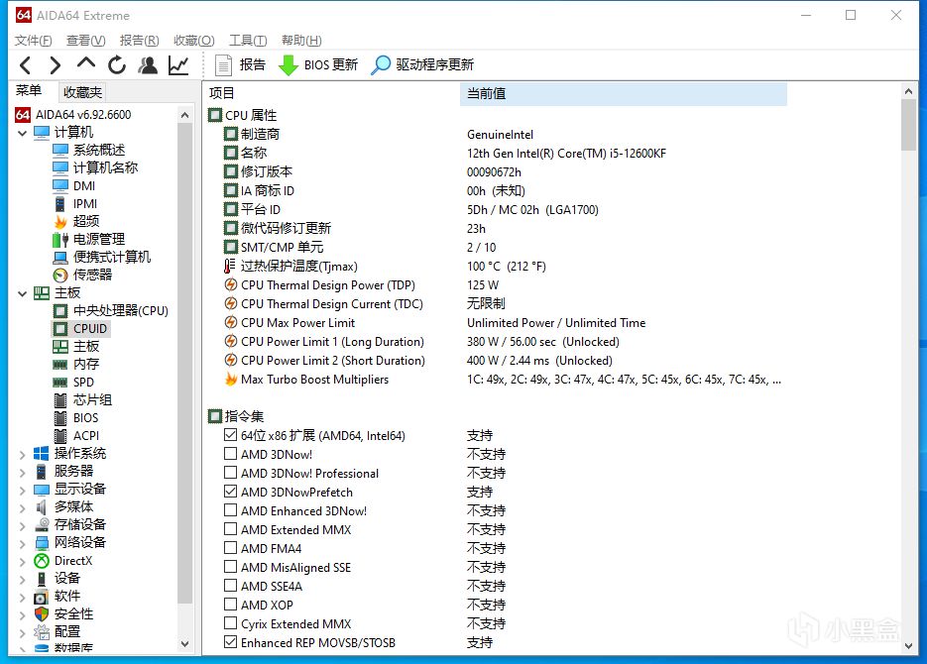Select 计算机名称 in the tree
The width and height of the screenshot is (927, 664).
pos(95,167)
